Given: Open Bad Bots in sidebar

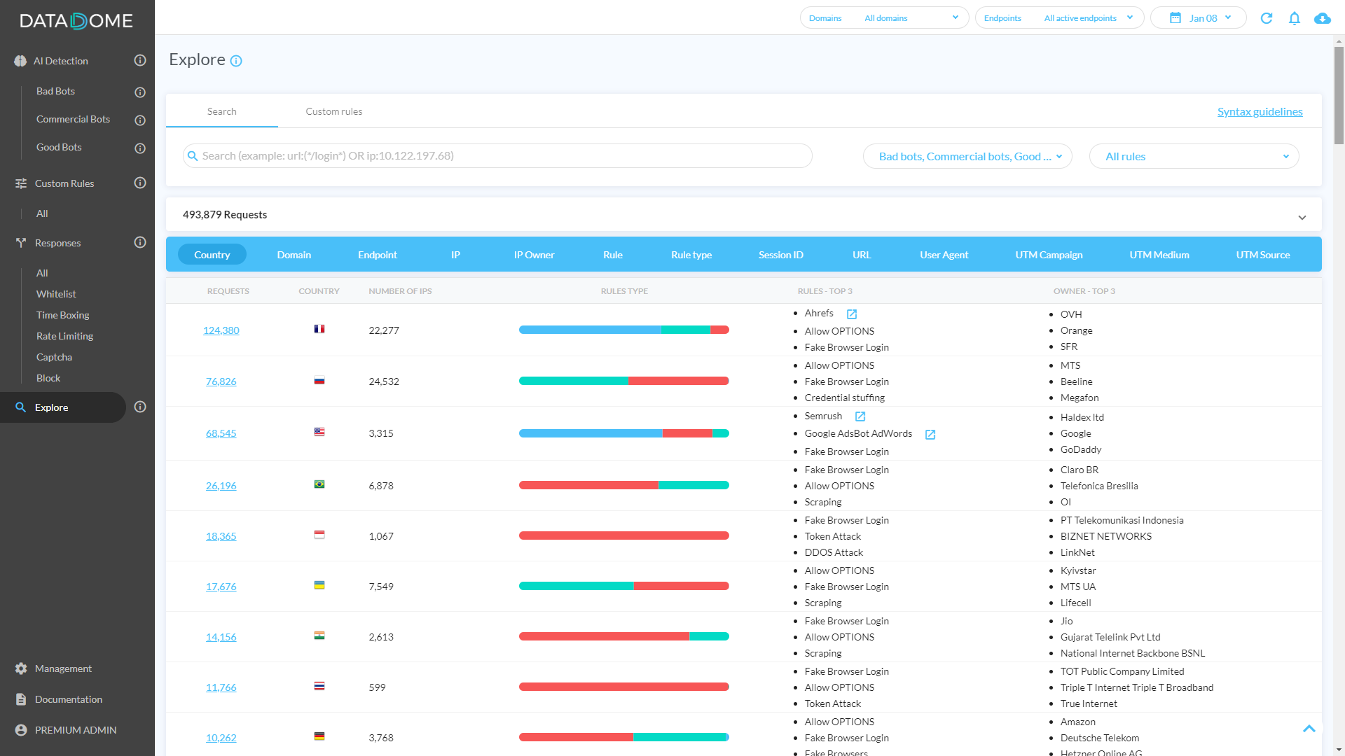Looking at the screenshot, I should 55,91.
